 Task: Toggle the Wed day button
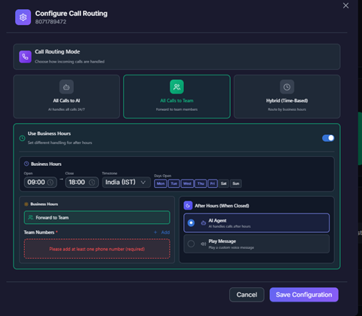click(x=187, y=183)
